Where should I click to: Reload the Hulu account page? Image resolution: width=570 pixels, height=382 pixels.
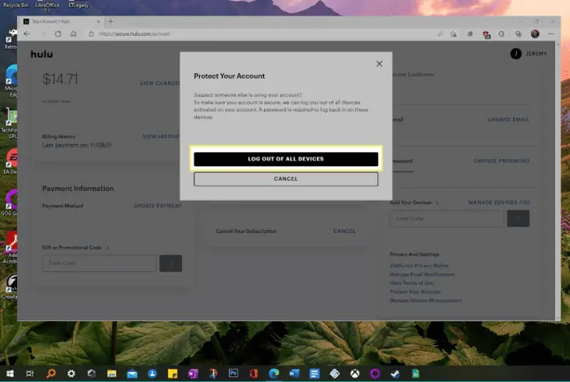tap(58, 34)
